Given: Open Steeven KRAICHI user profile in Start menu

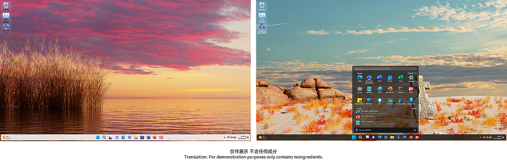Looking at the screenshot, I should point(364,130).
